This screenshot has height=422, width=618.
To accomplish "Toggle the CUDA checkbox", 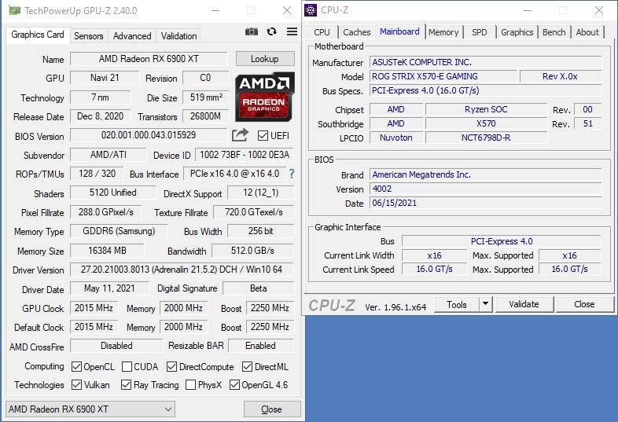I will pos(127,367).
